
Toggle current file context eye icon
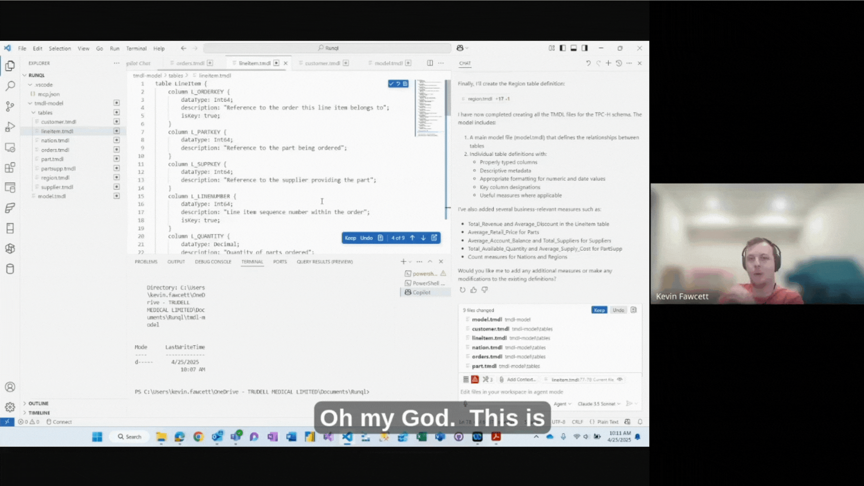click(x=620, y=380)
